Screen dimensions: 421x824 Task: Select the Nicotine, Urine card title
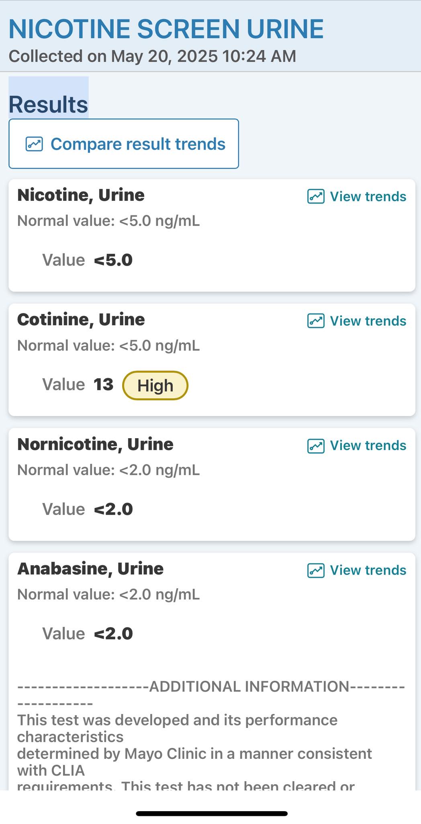coord(81,195)
